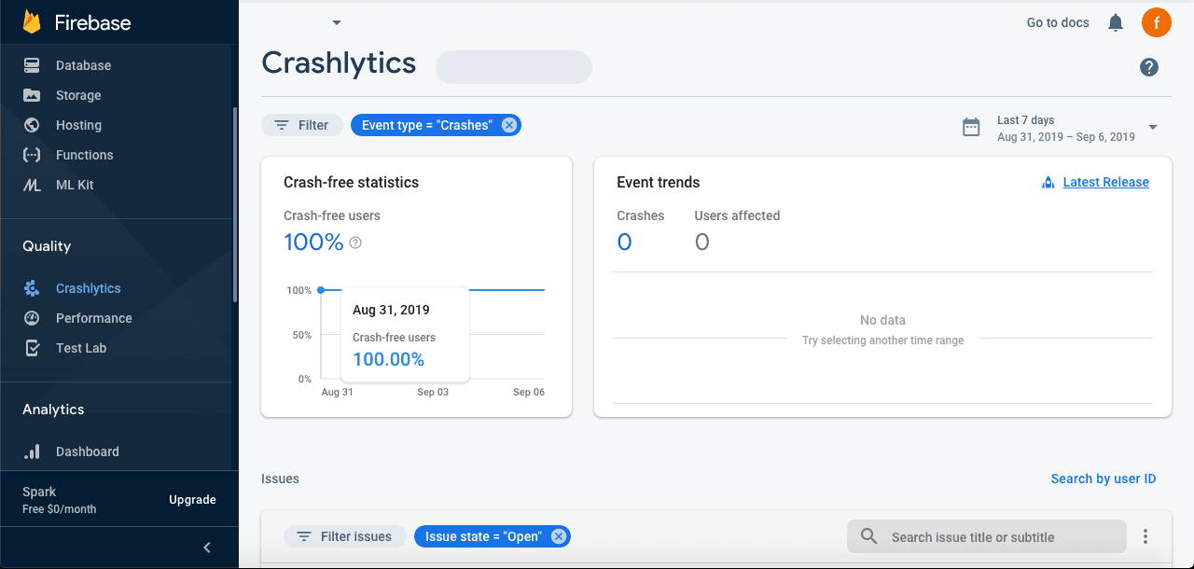Open the help question mark icon
1194x569 pixels.
pos(1149,67)
